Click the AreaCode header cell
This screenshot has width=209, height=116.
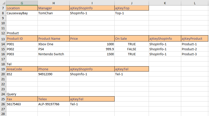[22, 69]
